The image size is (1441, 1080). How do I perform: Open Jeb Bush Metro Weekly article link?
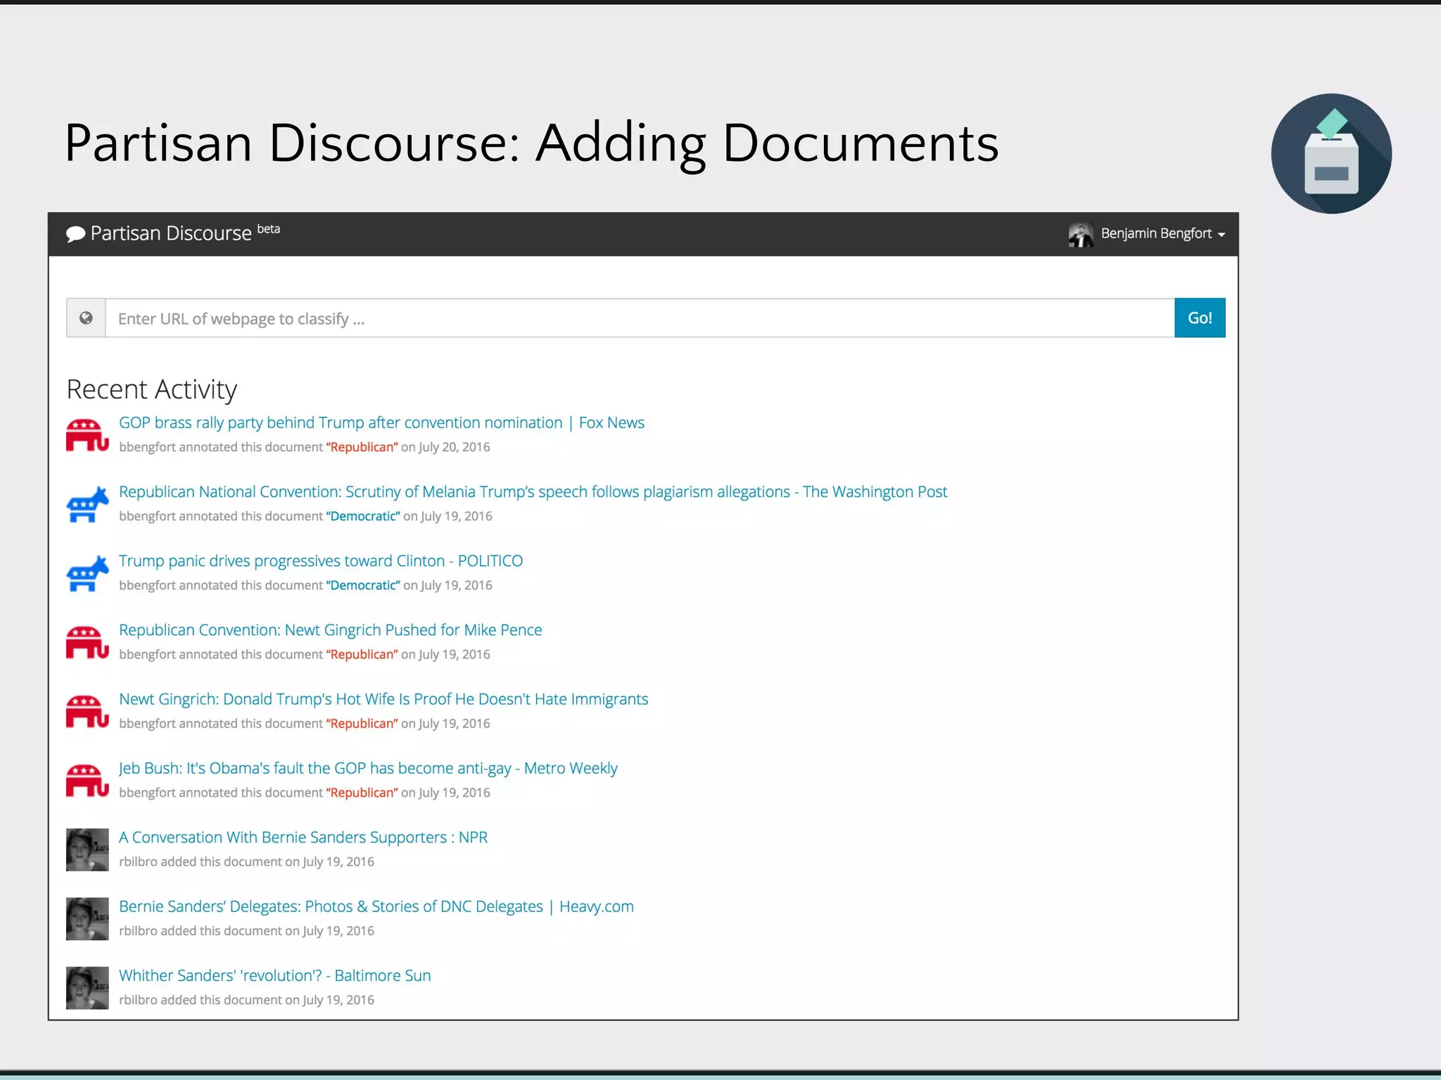click(368, 768)
